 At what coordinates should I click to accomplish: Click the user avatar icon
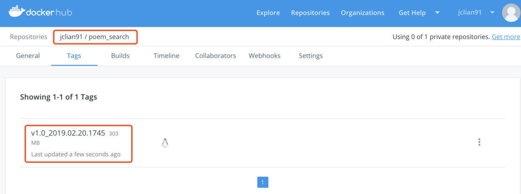[x=511, y=13]
